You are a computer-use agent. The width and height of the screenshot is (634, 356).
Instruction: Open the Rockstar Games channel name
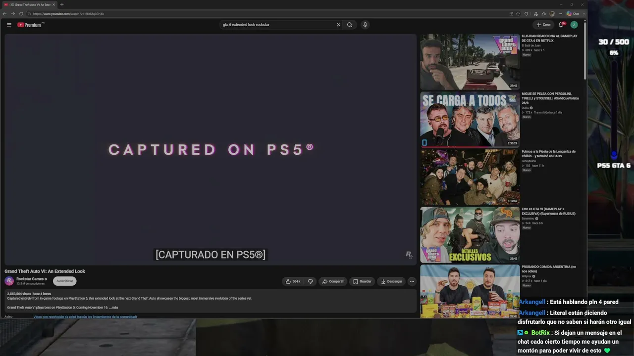point(30,279)
